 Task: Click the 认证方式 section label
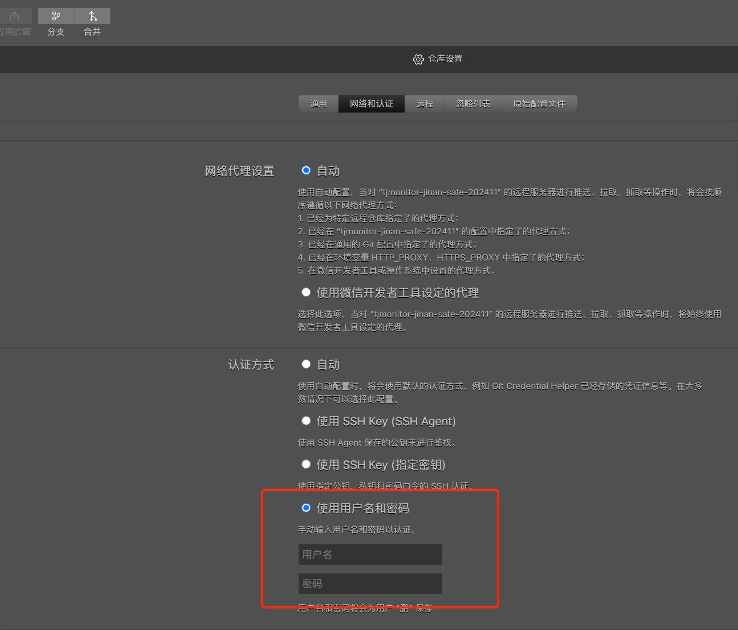point(251,365)
